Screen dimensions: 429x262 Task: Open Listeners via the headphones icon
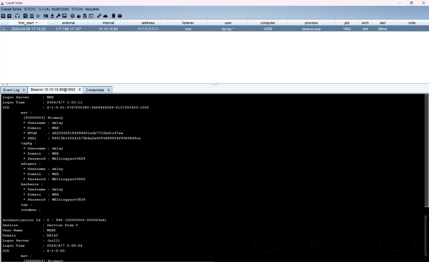pos(17,16)
